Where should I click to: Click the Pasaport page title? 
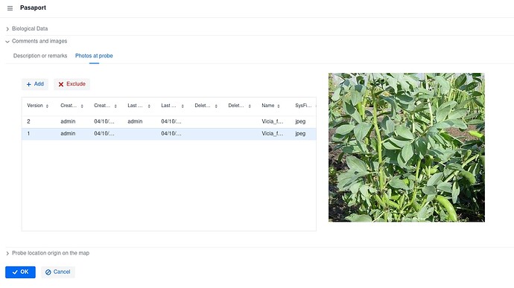pyautogui.click(x=33, y=7)
